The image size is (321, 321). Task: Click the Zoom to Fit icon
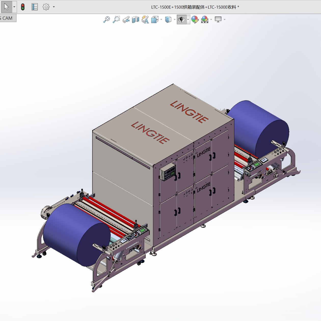tap(106, 19)
